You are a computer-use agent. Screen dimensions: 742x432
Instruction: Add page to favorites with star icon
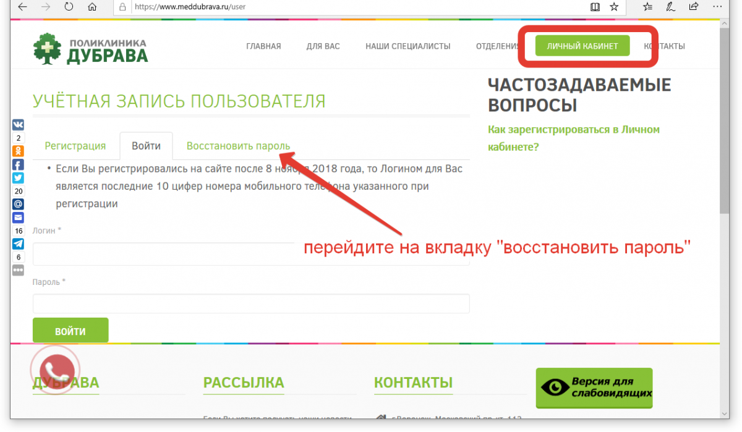tap(613, 7)
